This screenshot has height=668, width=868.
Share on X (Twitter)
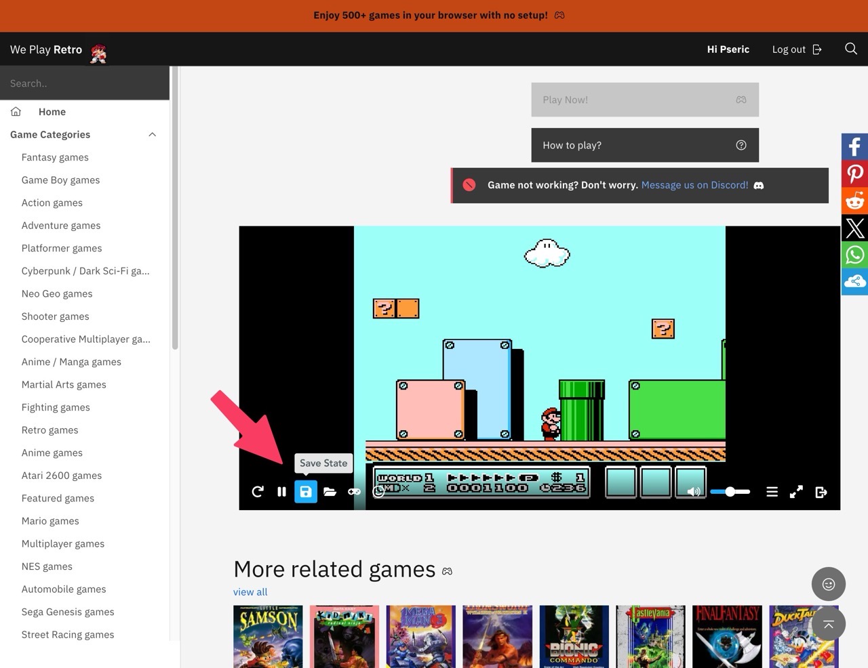(x=855, y=228)
